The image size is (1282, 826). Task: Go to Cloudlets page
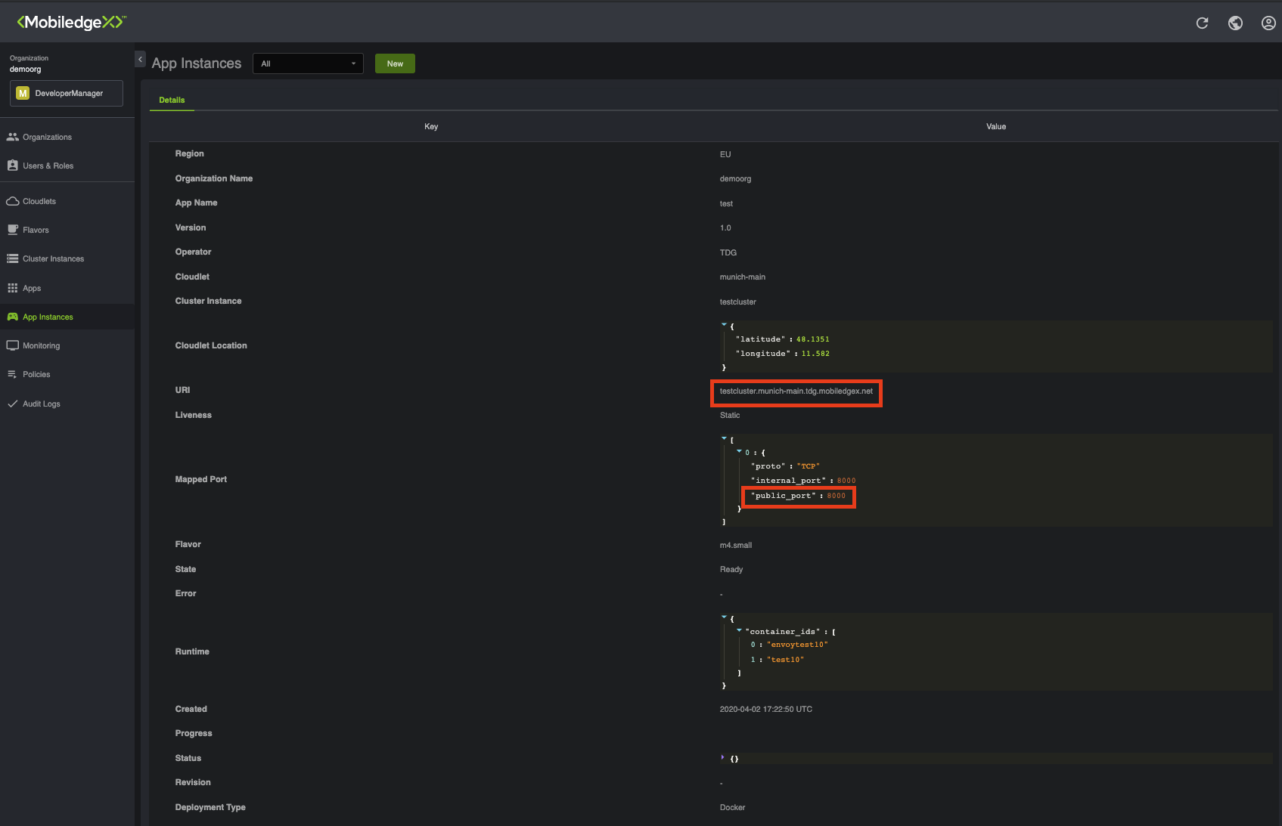(39, 201)
